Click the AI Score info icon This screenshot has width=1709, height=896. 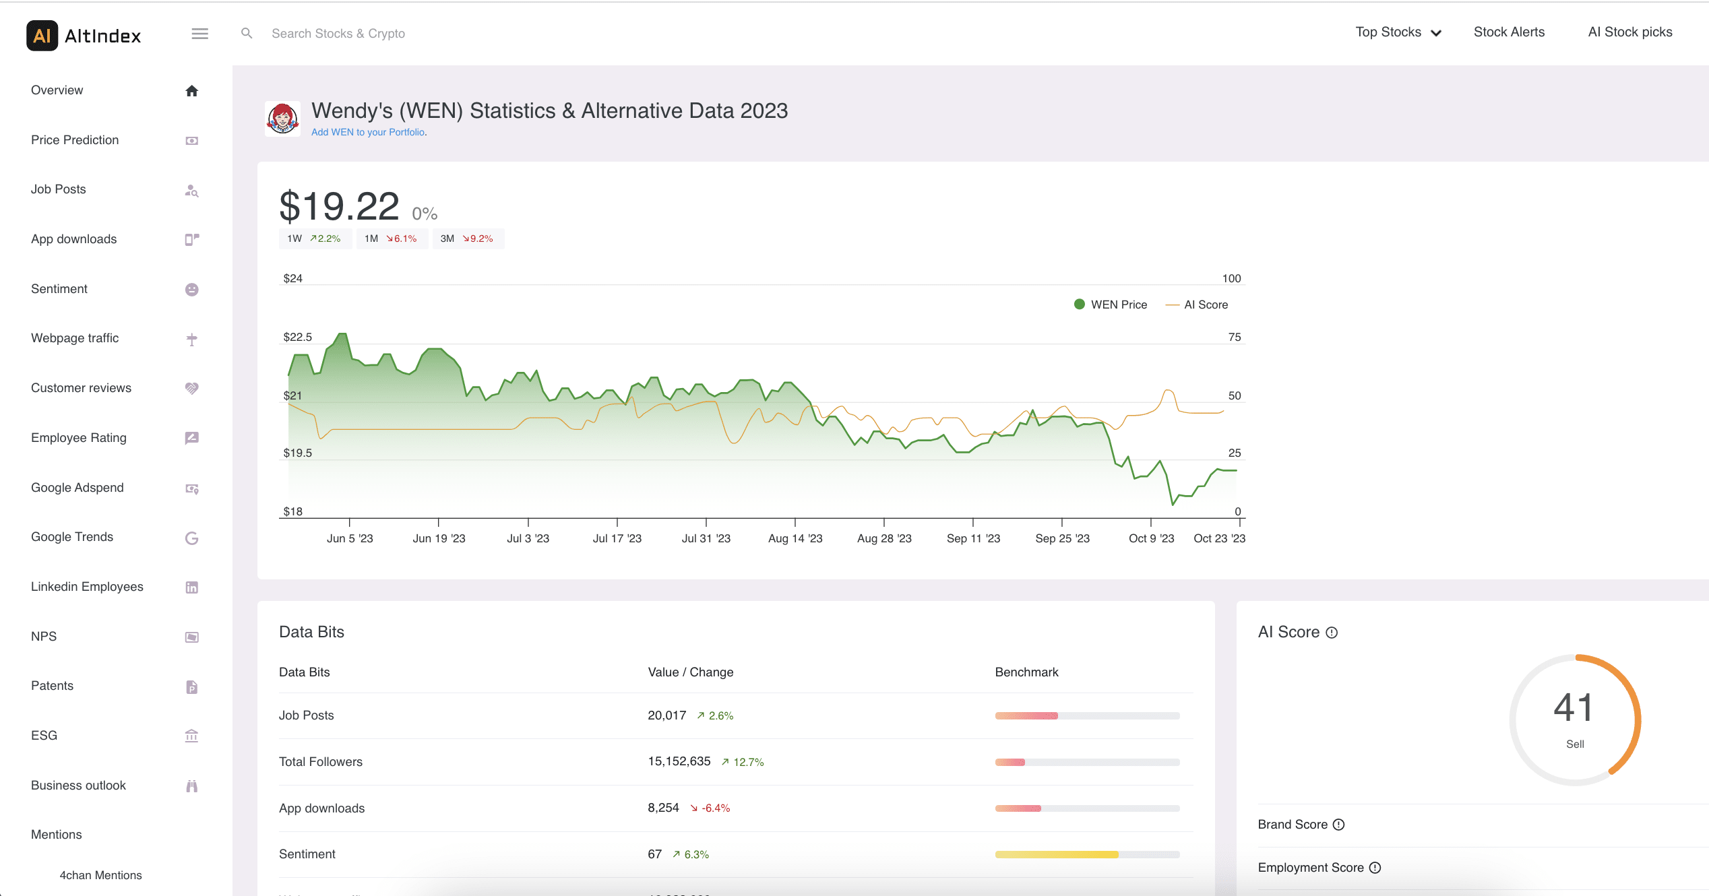pos(1332,633)
